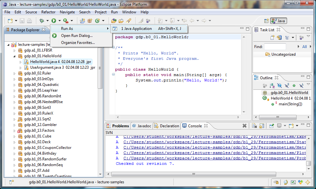Viewport: 316px width, 189px height.
Task: Click the Open Task folder toolbar icon
Action: click(x=121, y=21)
